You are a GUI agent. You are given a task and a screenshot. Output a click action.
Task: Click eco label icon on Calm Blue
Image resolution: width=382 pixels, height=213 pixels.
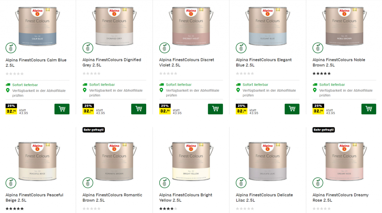coord(11,48)
